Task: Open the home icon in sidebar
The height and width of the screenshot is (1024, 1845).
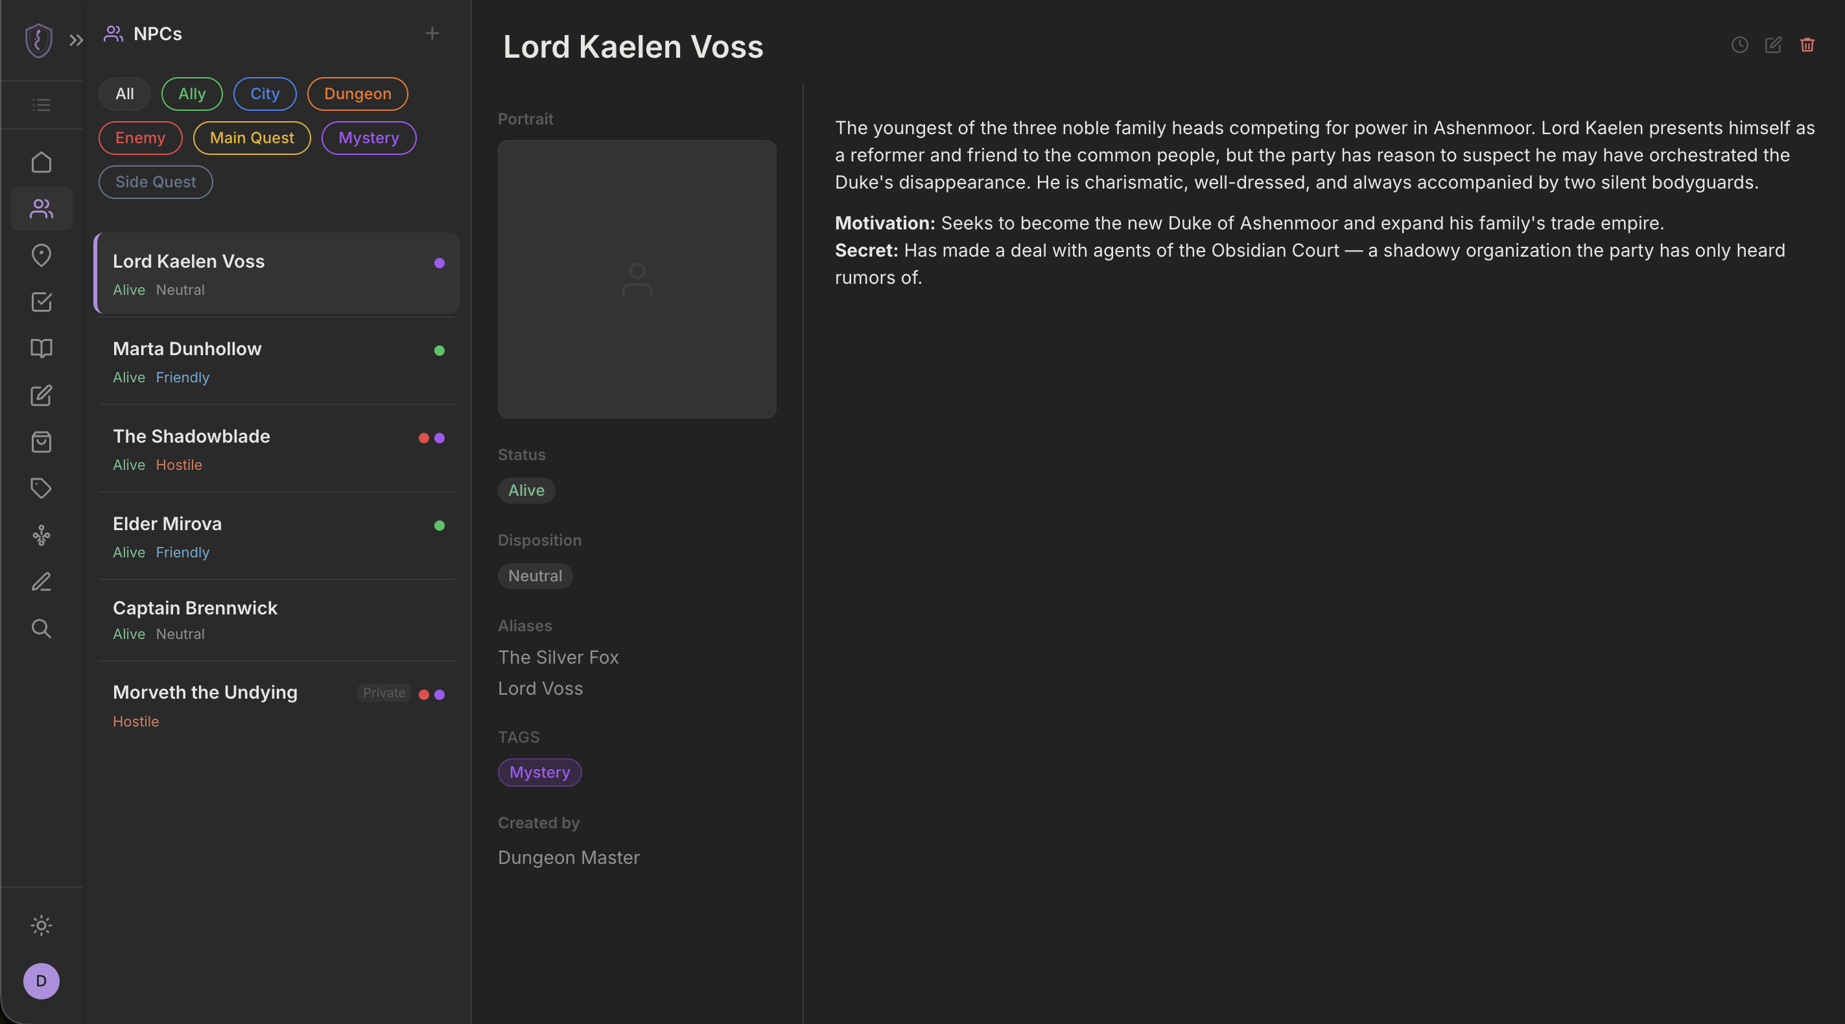Action: (41, 163)
